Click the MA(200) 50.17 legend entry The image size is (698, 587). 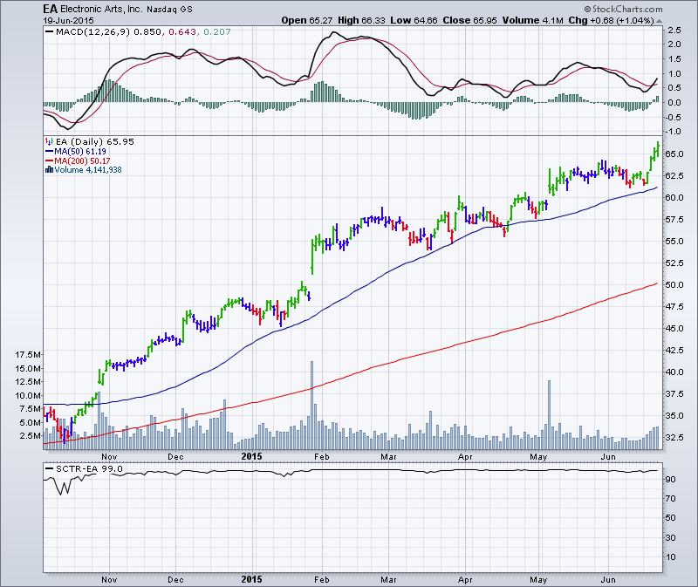coord(82,160)
